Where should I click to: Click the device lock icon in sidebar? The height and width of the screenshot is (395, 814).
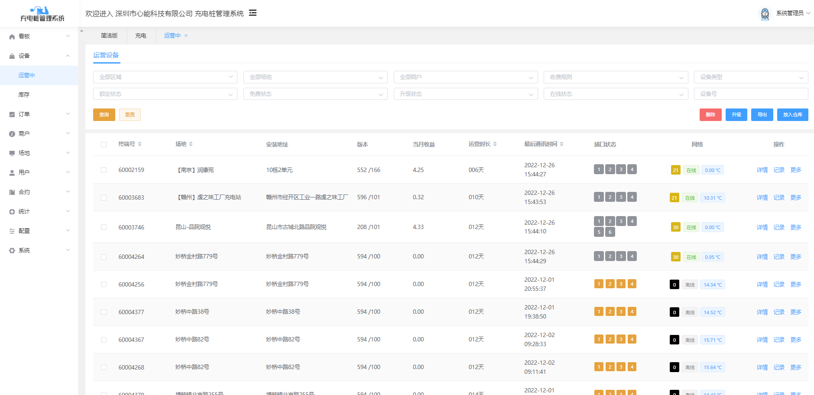12,56
